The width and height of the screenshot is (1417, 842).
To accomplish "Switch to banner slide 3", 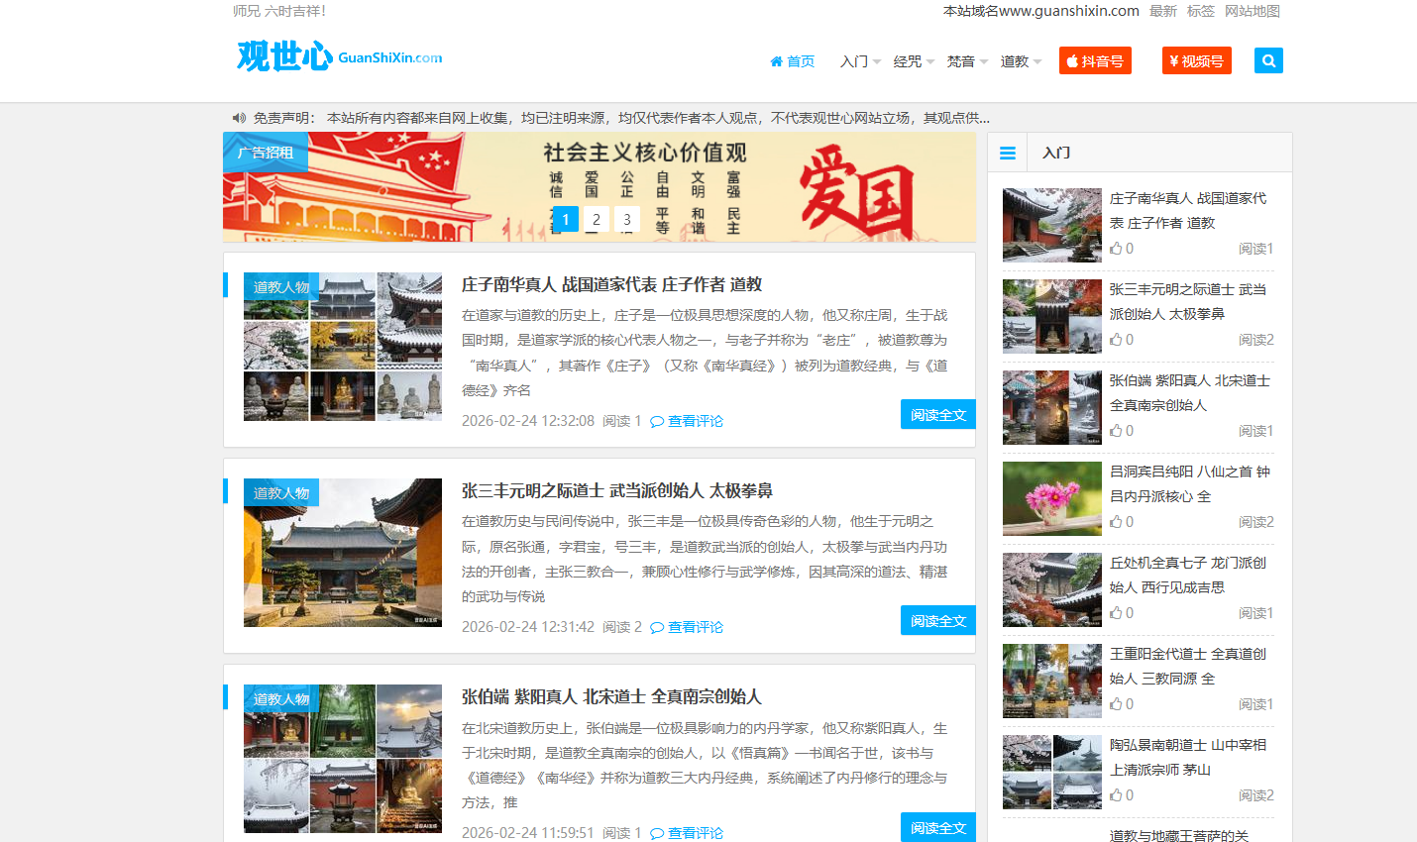I will 626,219.
